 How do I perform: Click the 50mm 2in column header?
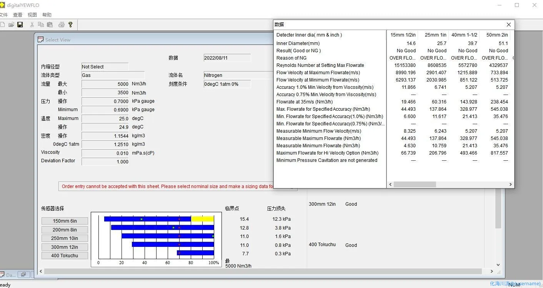(497, 35)
